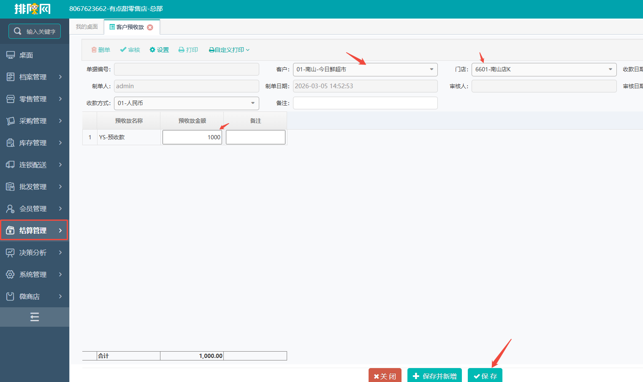Open the 桌面 desktop icon in sidebar

click(11, 55)
